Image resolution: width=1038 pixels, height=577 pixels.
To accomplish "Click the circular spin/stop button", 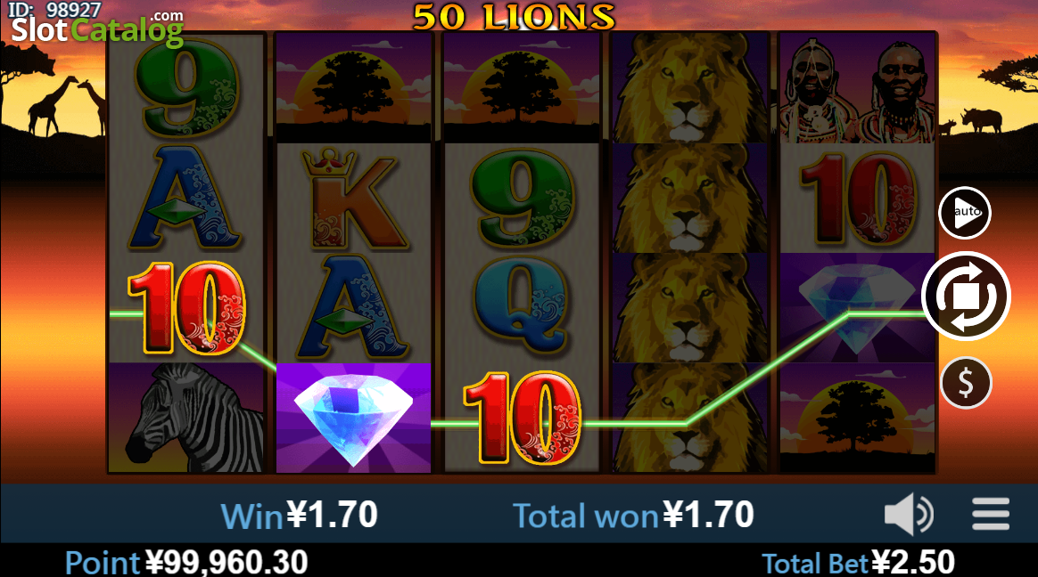I will click(x=966, y=297).
